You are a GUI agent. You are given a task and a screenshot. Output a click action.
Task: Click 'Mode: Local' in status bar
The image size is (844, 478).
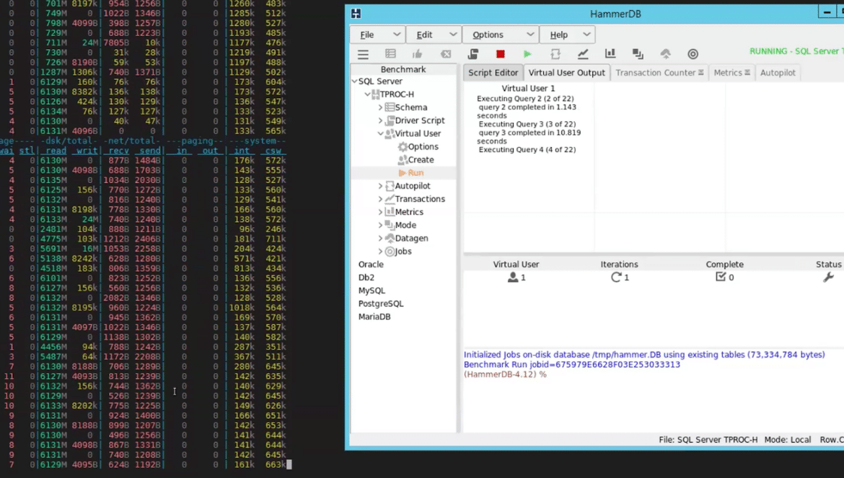click(788, 440)
